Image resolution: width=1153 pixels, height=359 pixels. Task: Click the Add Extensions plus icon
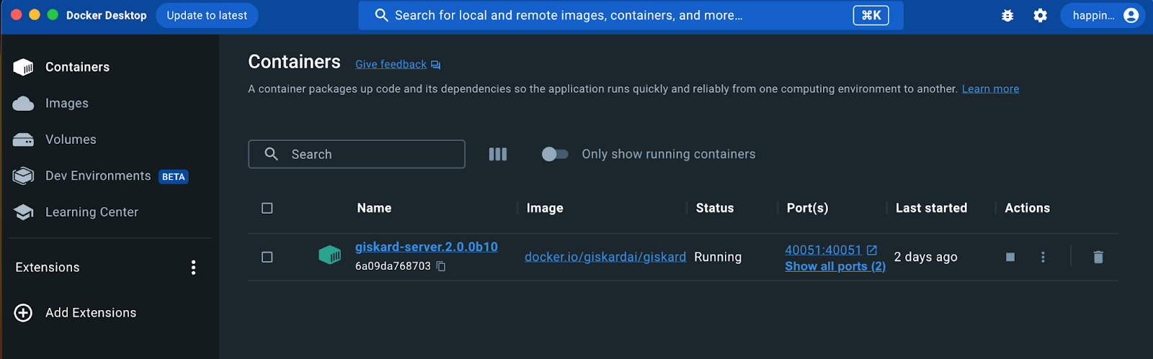tap(23, 313)
